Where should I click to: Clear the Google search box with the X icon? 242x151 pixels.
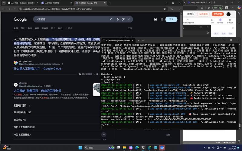[111, 19]
